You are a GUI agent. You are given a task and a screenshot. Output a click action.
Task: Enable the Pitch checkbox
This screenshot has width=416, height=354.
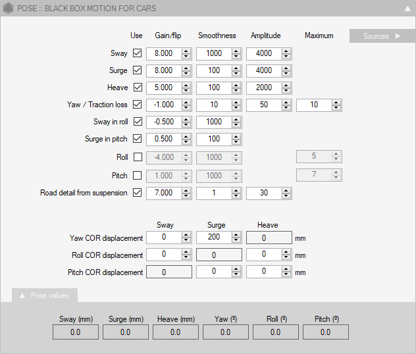point(138,175)
